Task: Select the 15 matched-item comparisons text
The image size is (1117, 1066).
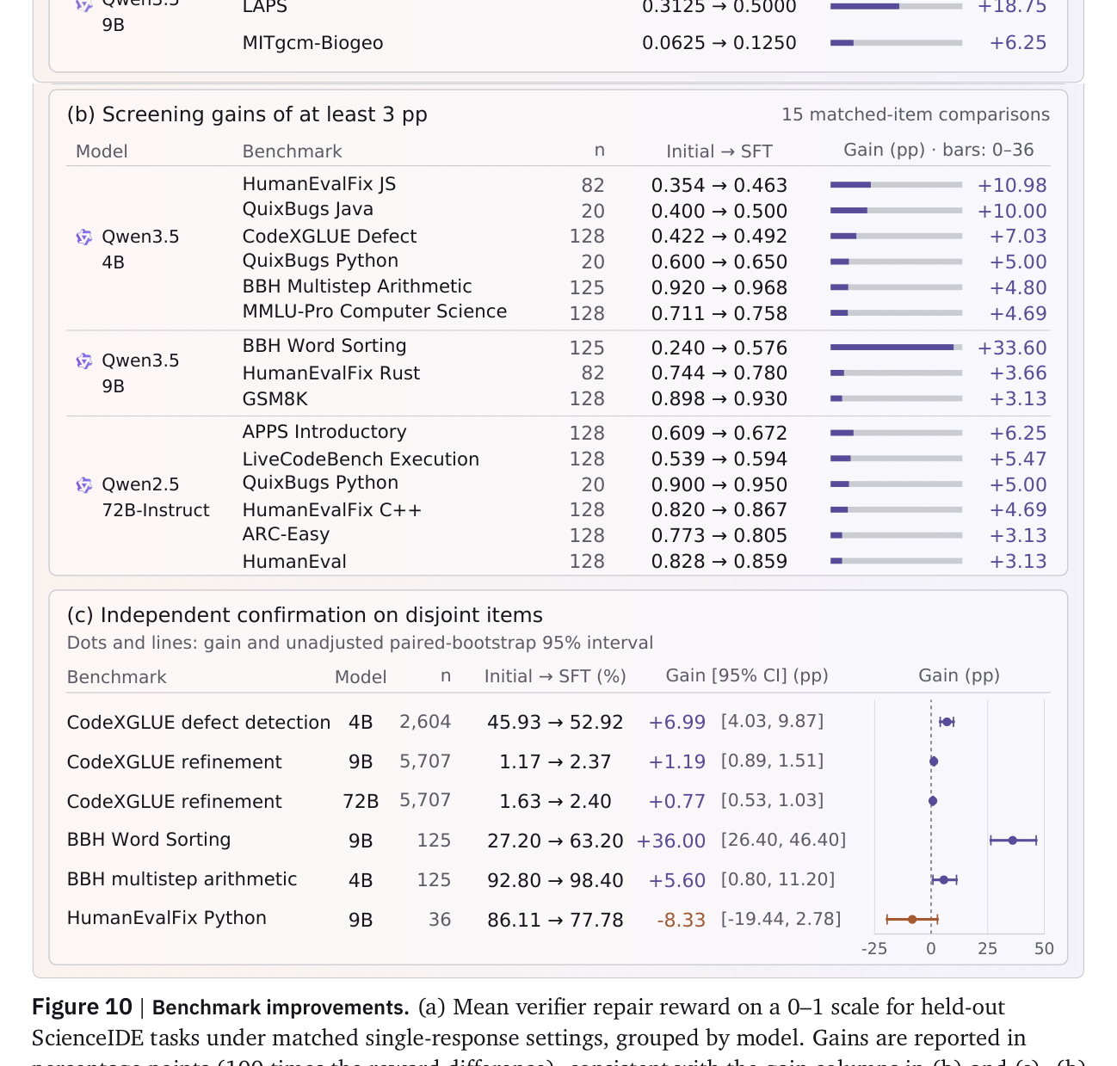Action: point(916,114)
